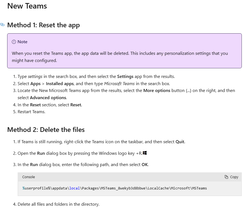Click the bold 'Installed apps' text
The image size is (252, 209).
60,84
